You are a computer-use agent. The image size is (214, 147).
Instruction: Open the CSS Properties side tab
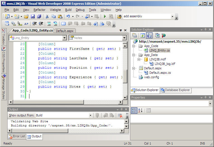(x=4, y=60)
